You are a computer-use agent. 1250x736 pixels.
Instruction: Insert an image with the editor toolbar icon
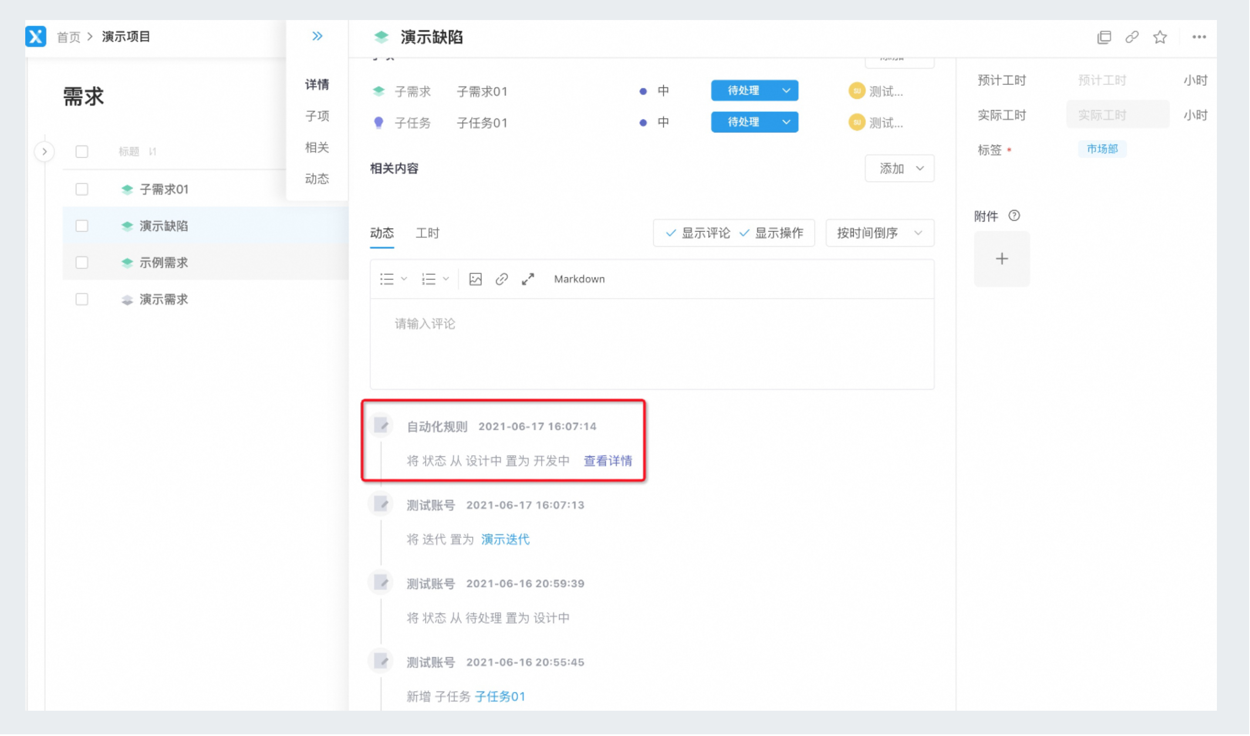(x=476, y=279)
